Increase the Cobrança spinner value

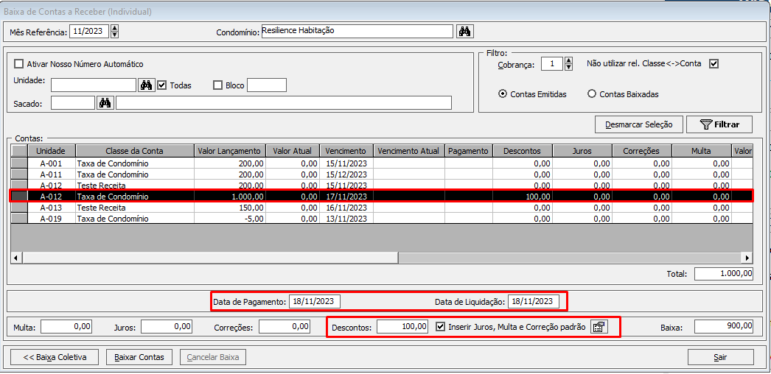569,61
